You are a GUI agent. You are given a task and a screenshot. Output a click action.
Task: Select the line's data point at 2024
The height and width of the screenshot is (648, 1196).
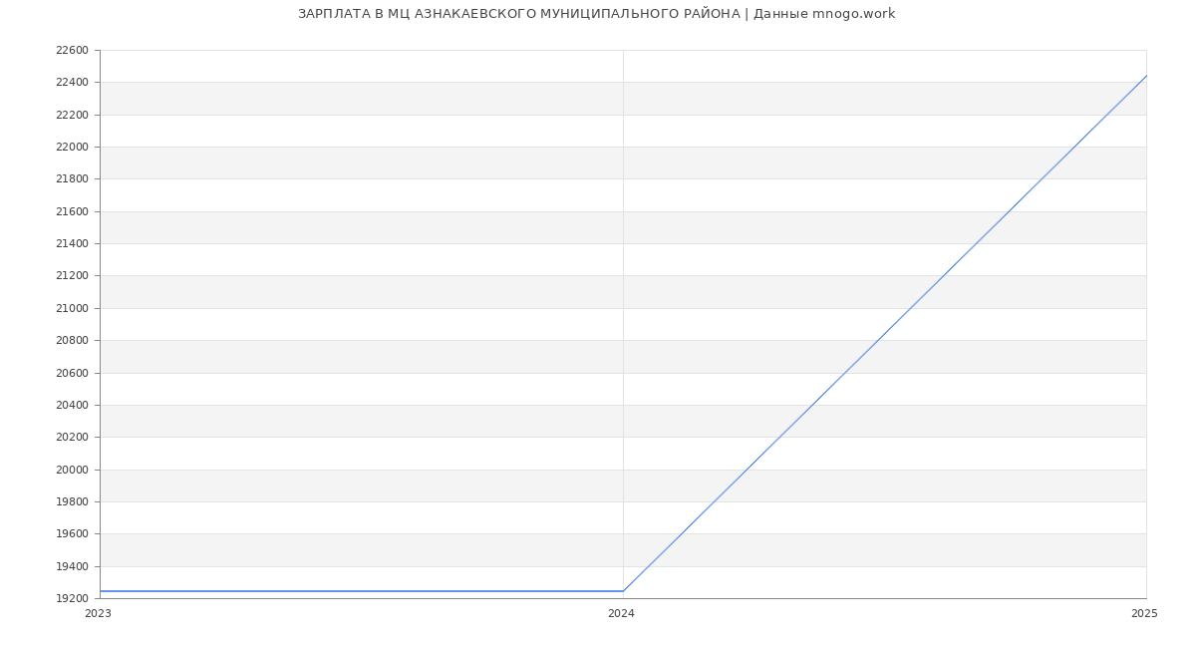tap(623, 591)
